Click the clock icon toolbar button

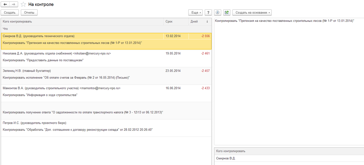[217, 12]
